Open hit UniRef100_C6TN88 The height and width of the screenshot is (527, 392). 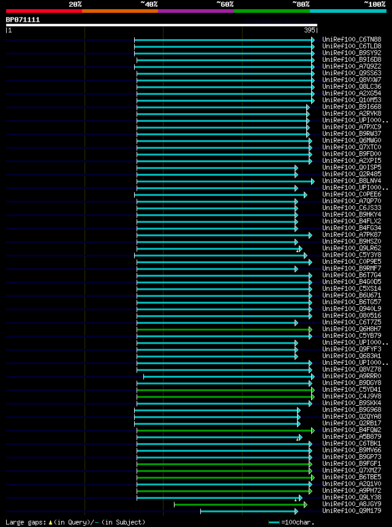click(x=352, y=40)
